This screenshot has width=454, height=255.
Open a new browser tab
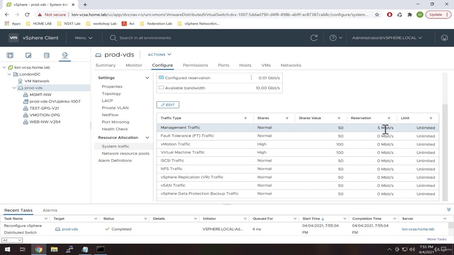tap(85, 5)
